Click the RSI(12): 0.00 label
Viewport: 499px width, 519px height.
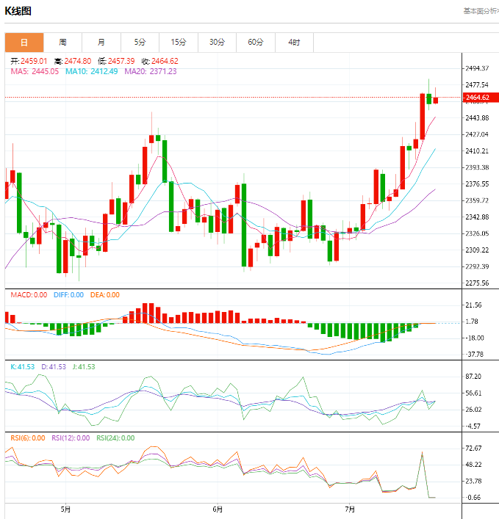71,438
